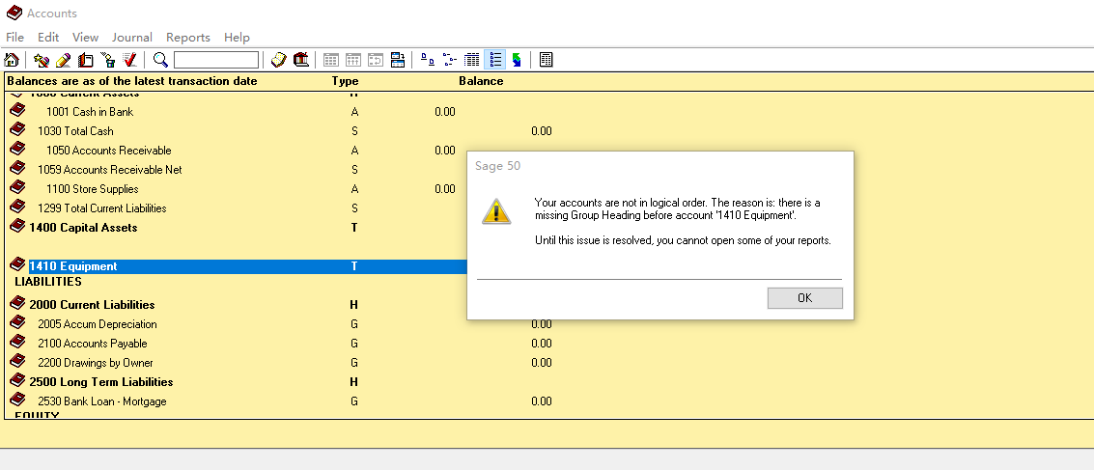Select account 1400 Capital Assets

[83, 228]
